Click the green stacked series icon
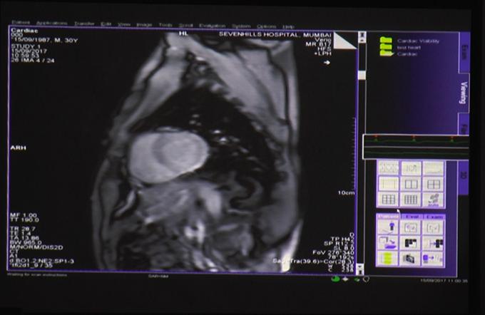Image resolution: width=485 pixels, height=315 pixels. point(388,259)
